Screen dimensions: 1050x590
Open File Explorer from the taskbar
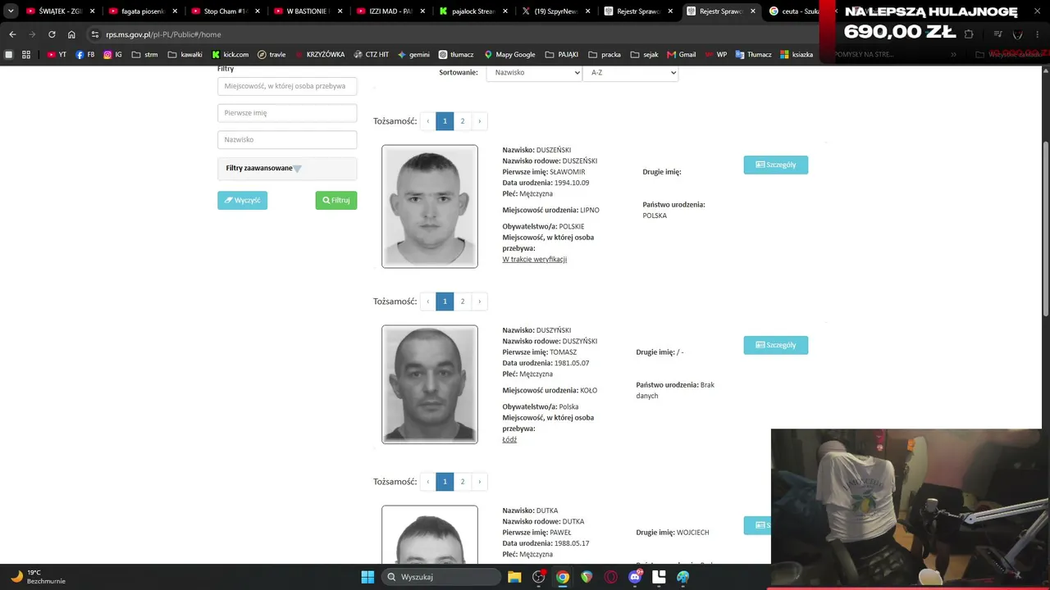coord(514,577)
